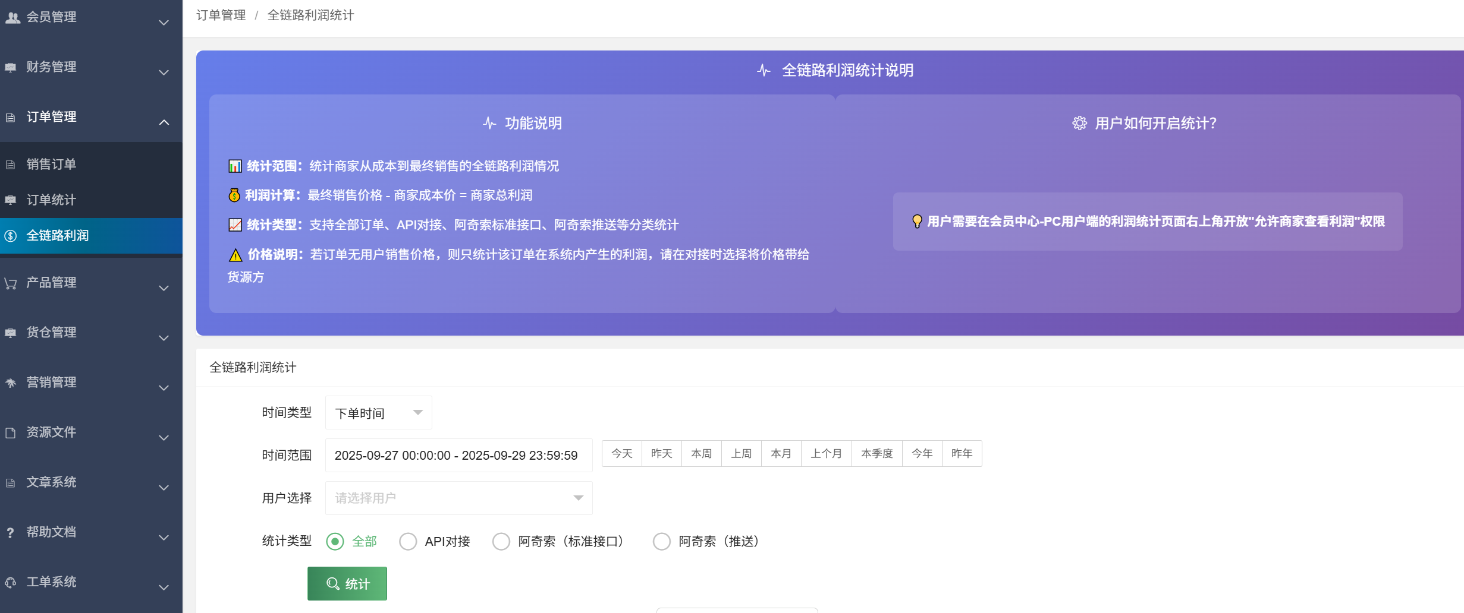Select the API对接 radio option
This screenshot has width=1464, height=613.
pyautogui.click(x=408, y=542)
